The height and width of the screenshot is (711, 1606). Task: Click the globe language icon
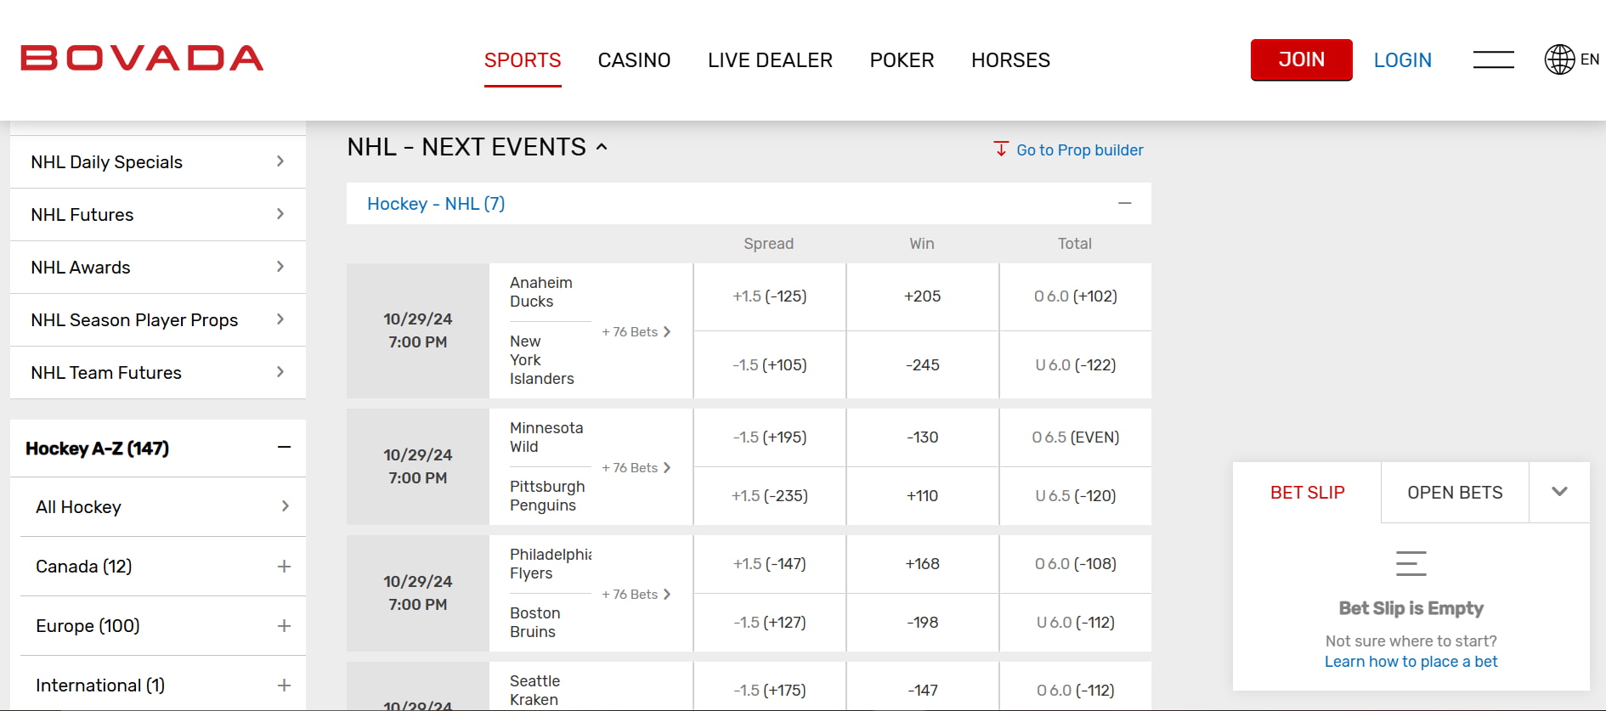1559,59
